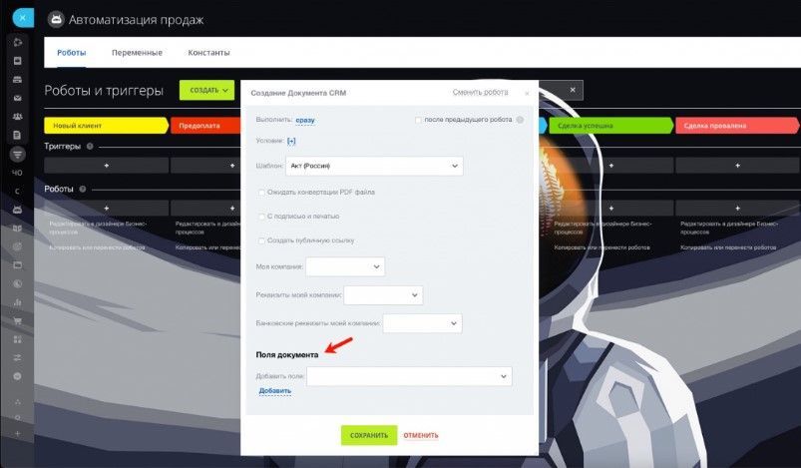The image size is (801, 468).
Task: Open business process designer link under Новый клиент
Action: coord(98,228)
